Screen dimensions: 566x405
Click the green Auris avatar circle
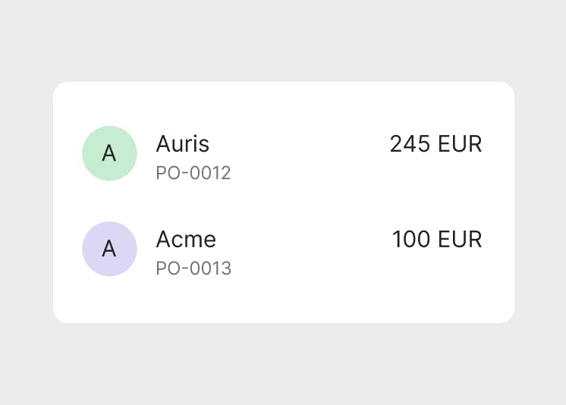(109, 153)
